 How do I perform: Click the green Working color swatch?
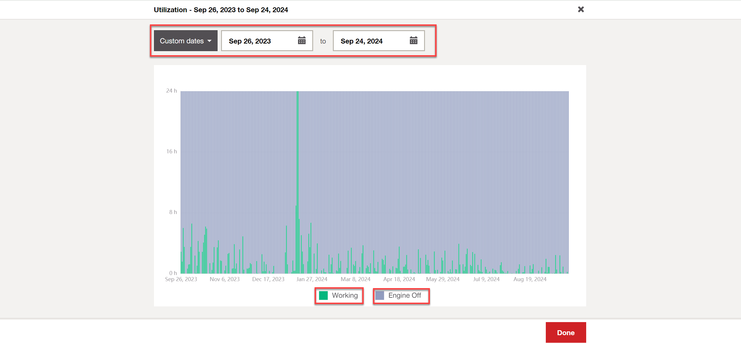[323, 296]
